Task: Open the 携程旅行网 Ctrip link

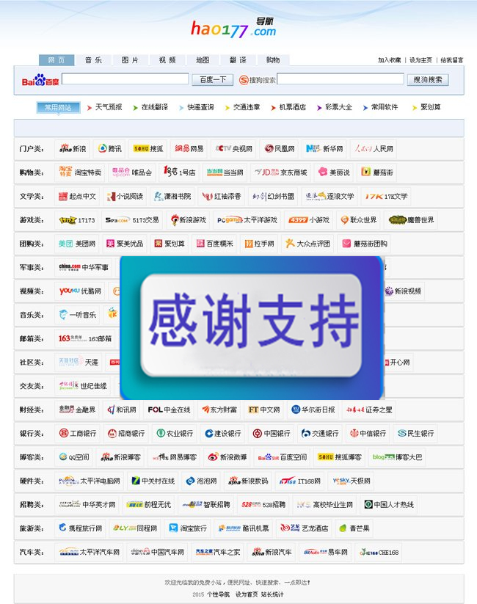Action: (x=80, y=528)
